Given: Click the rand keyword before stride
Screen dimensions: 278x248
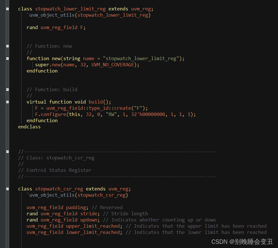Looking at the screenshot, I should tap(32, 213).
